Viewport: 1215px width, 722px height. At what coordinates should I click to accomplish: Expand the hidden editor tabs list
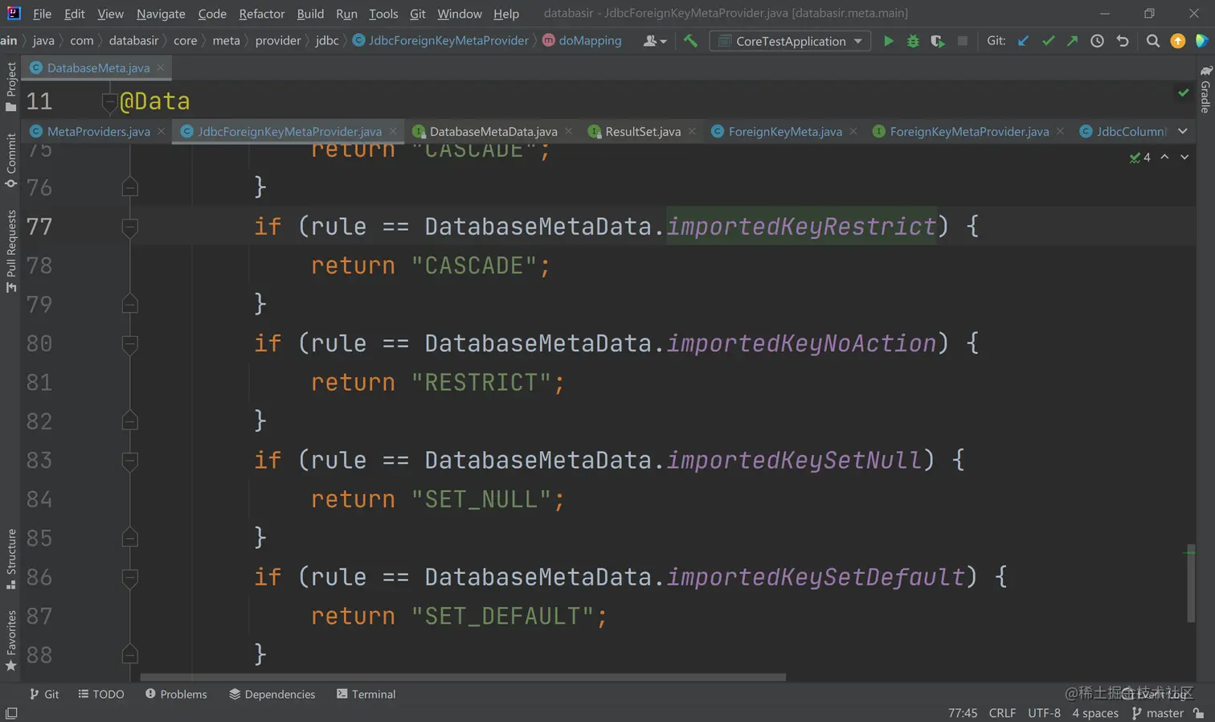point(1183,131)
